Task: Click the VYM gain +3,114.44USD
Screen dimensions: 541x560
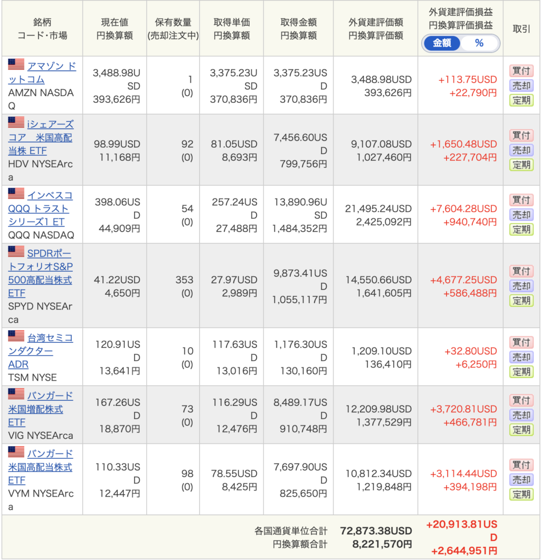Action: point(463,474)
